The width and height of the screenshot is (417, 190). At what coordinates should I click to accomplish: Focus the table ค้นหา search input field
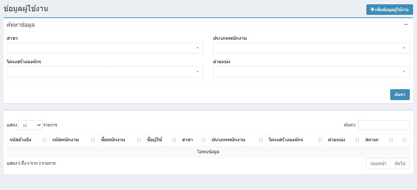click(x=384, y=125)
